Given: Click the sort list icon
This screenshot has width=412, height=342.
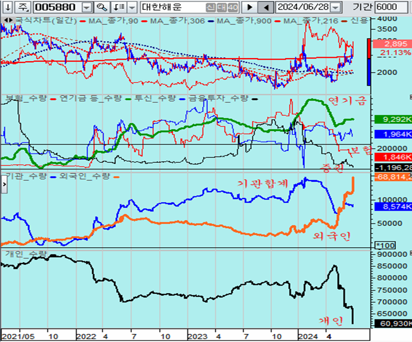Looking at the screenshot, I should (x=119, y=7).
